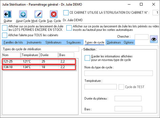Focus the Chercher search field
Viewport: 160px width, 118px height.
pyautogui.click(x=141, y=37)
